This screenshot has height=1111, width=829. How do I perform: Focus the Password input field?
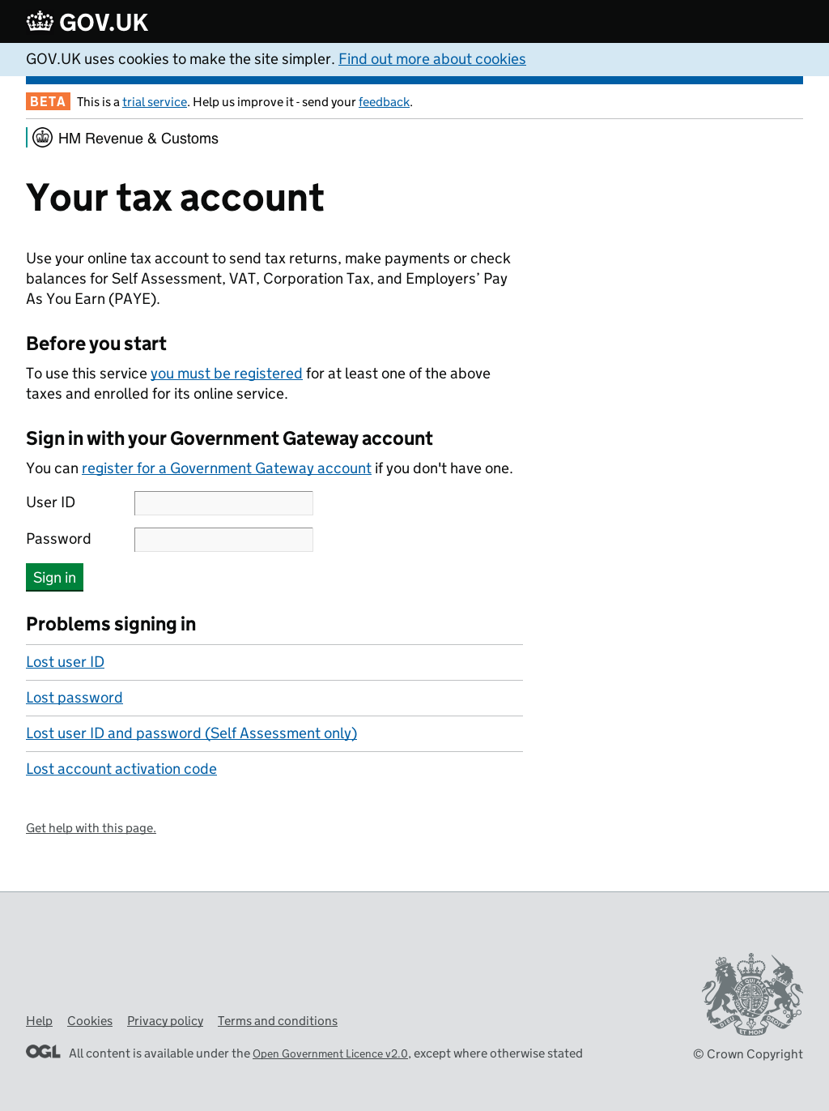(x=223, y=540)
